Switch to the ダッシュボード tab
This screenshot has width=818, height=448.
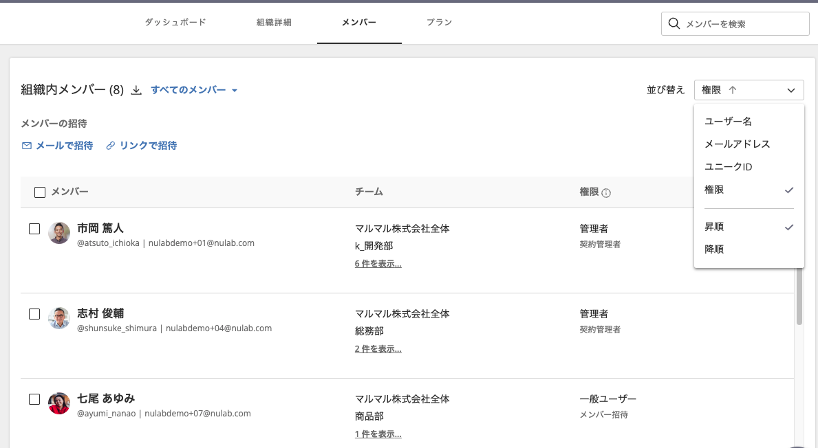[175, 23]
